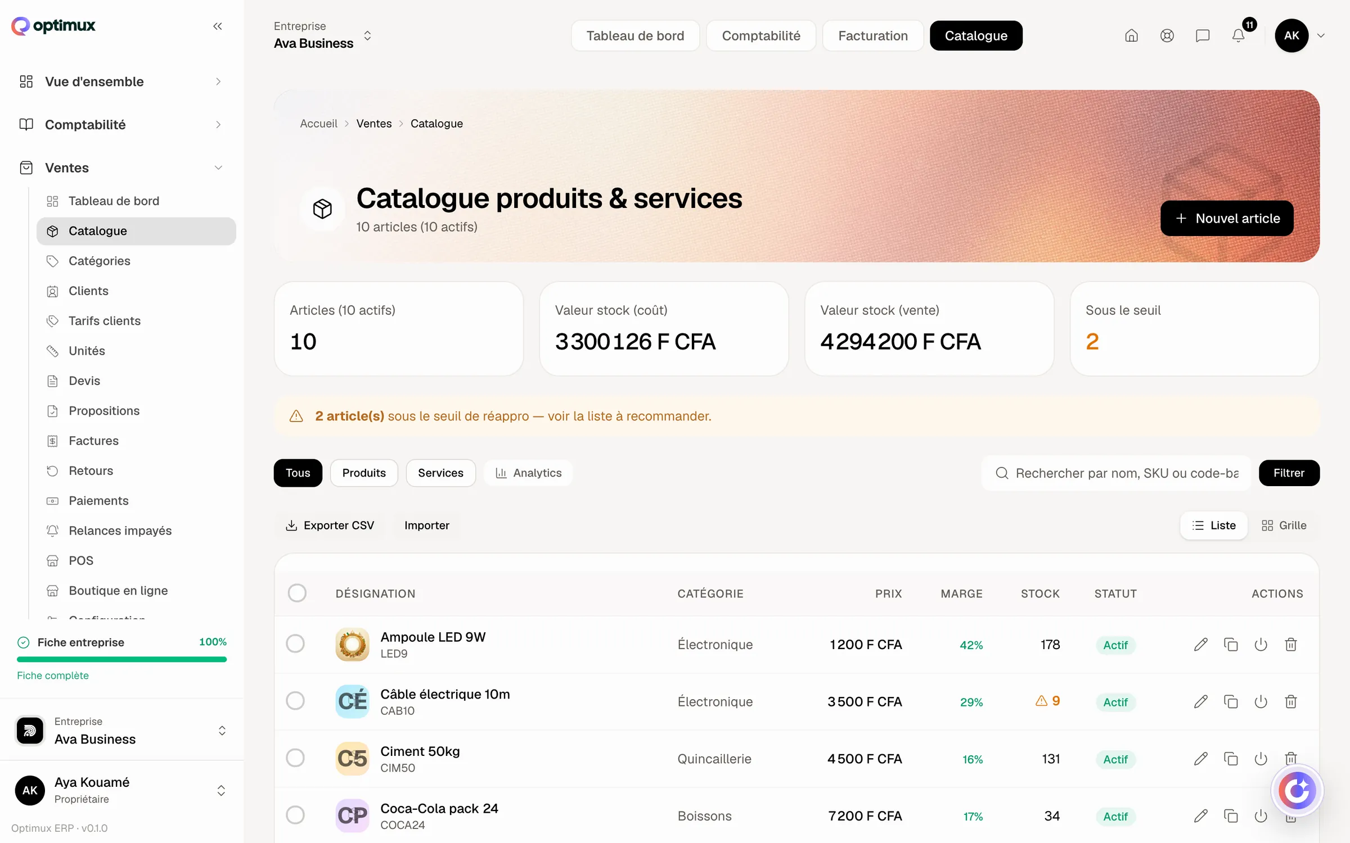Deactivate Ciment 50kg with power icon
Screen dimensions: 1350x843
click(x=1261, y=759)
